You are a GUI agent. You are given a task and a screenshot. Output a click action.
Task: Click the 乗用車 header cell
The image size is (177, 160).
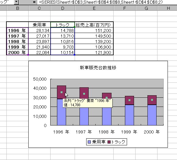click(39, 25)
